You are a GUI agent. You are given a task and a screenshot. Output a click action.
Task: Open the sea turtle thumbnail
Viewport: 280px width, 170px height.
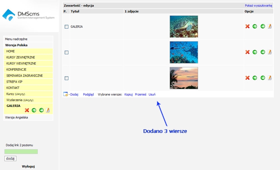[184, 27]
